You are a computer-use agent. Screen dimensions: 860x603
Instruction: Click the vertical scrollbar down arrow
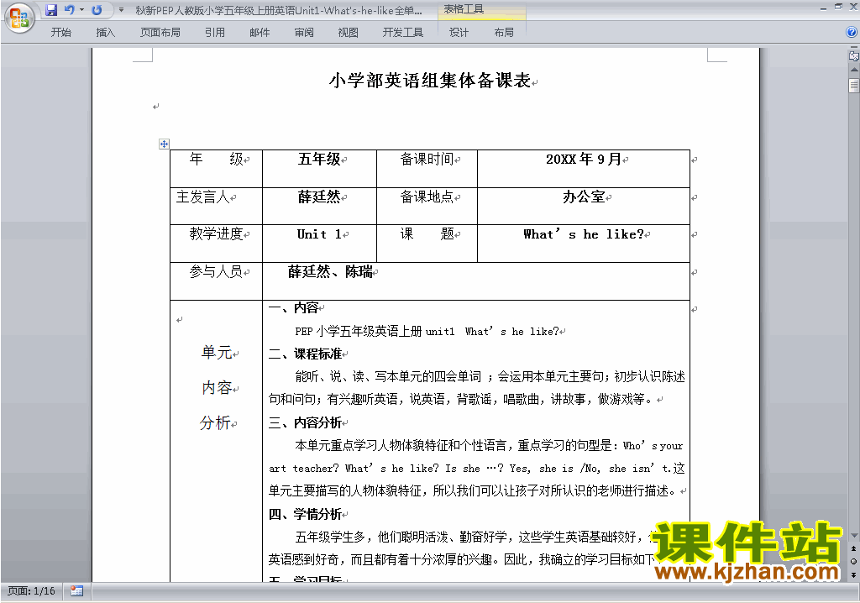pyautogui.click(x=854, y=536)
